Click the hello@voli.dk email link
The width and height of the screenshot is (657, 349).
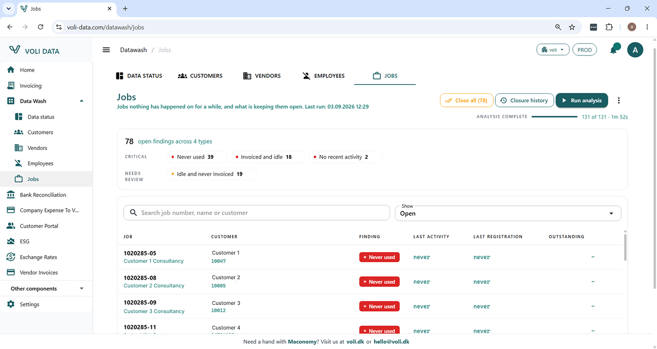click(391, 342)
